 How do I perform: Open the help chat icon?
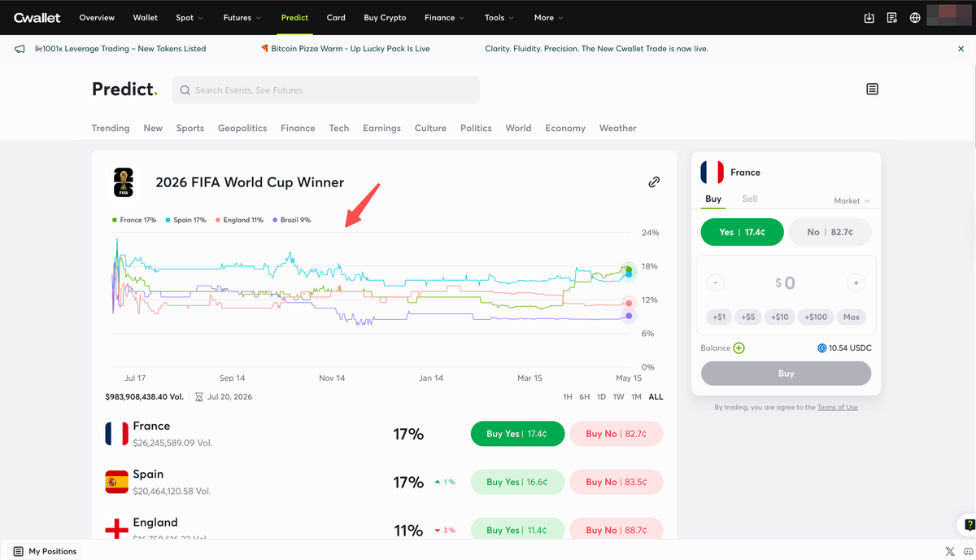pos(968,524)
